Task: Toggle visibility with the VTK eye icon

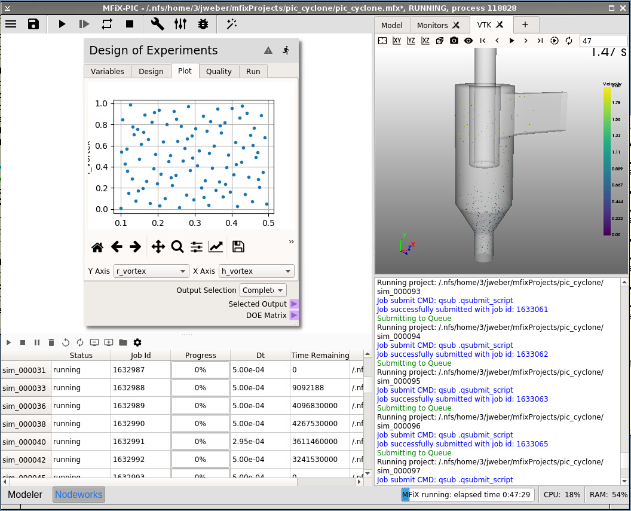Action: coord(468,41)
